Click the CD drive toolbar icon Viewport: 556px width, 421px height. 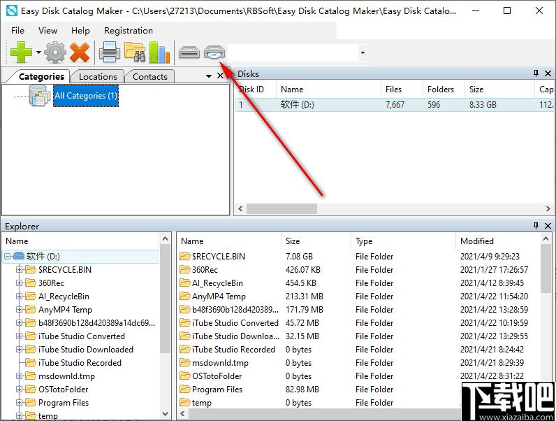pos(214,53)
